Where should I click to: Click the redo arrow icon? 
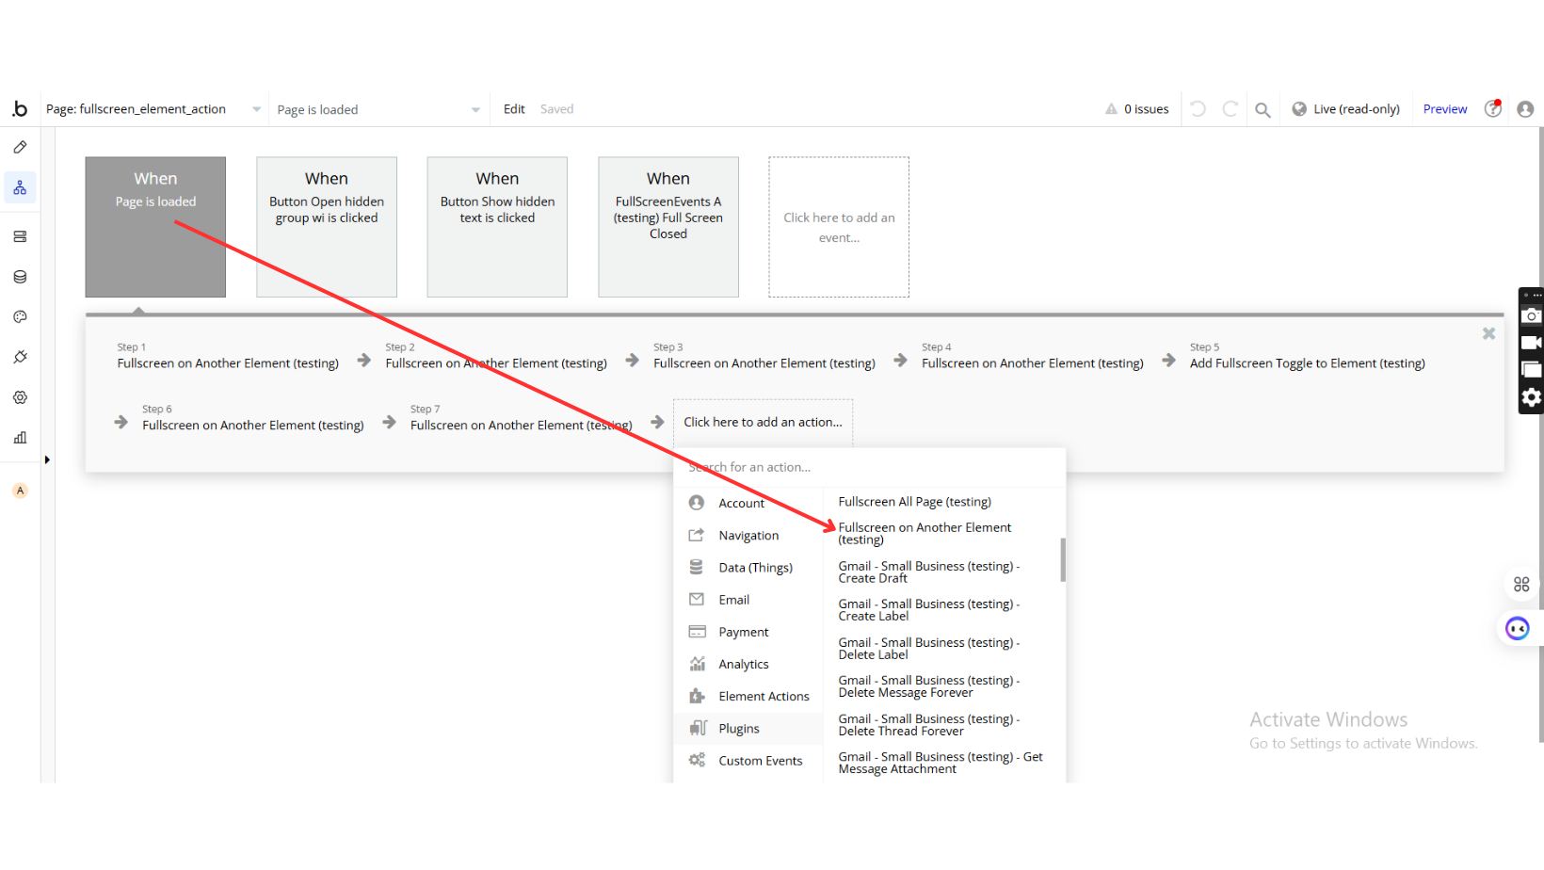(x=1230, y=109)
